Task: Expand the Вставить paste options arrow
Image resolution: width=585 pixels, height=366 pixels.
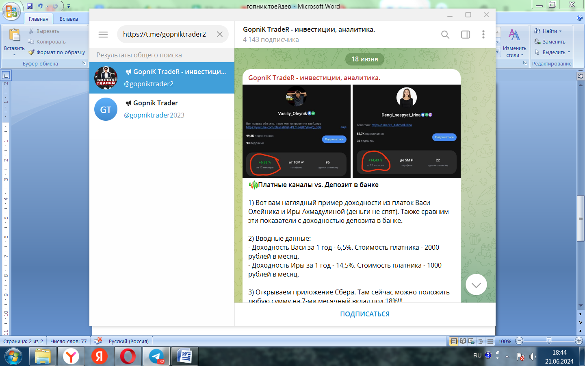Action: pyautogui.click(x=14, y=54)
